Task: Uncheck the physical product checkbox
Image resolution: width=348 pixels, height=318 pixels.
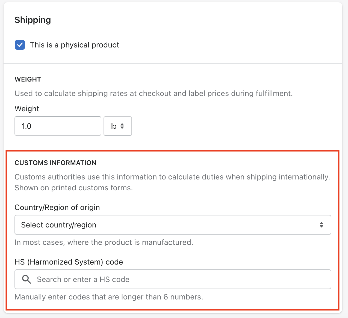Action: [x=20, y=45]
